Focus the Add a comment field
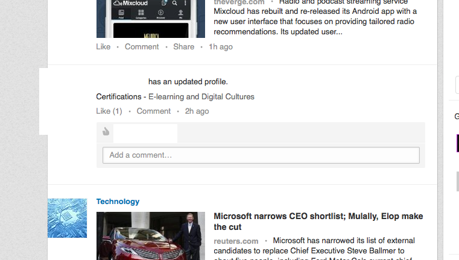459x260 pixels. pos(261,155)
